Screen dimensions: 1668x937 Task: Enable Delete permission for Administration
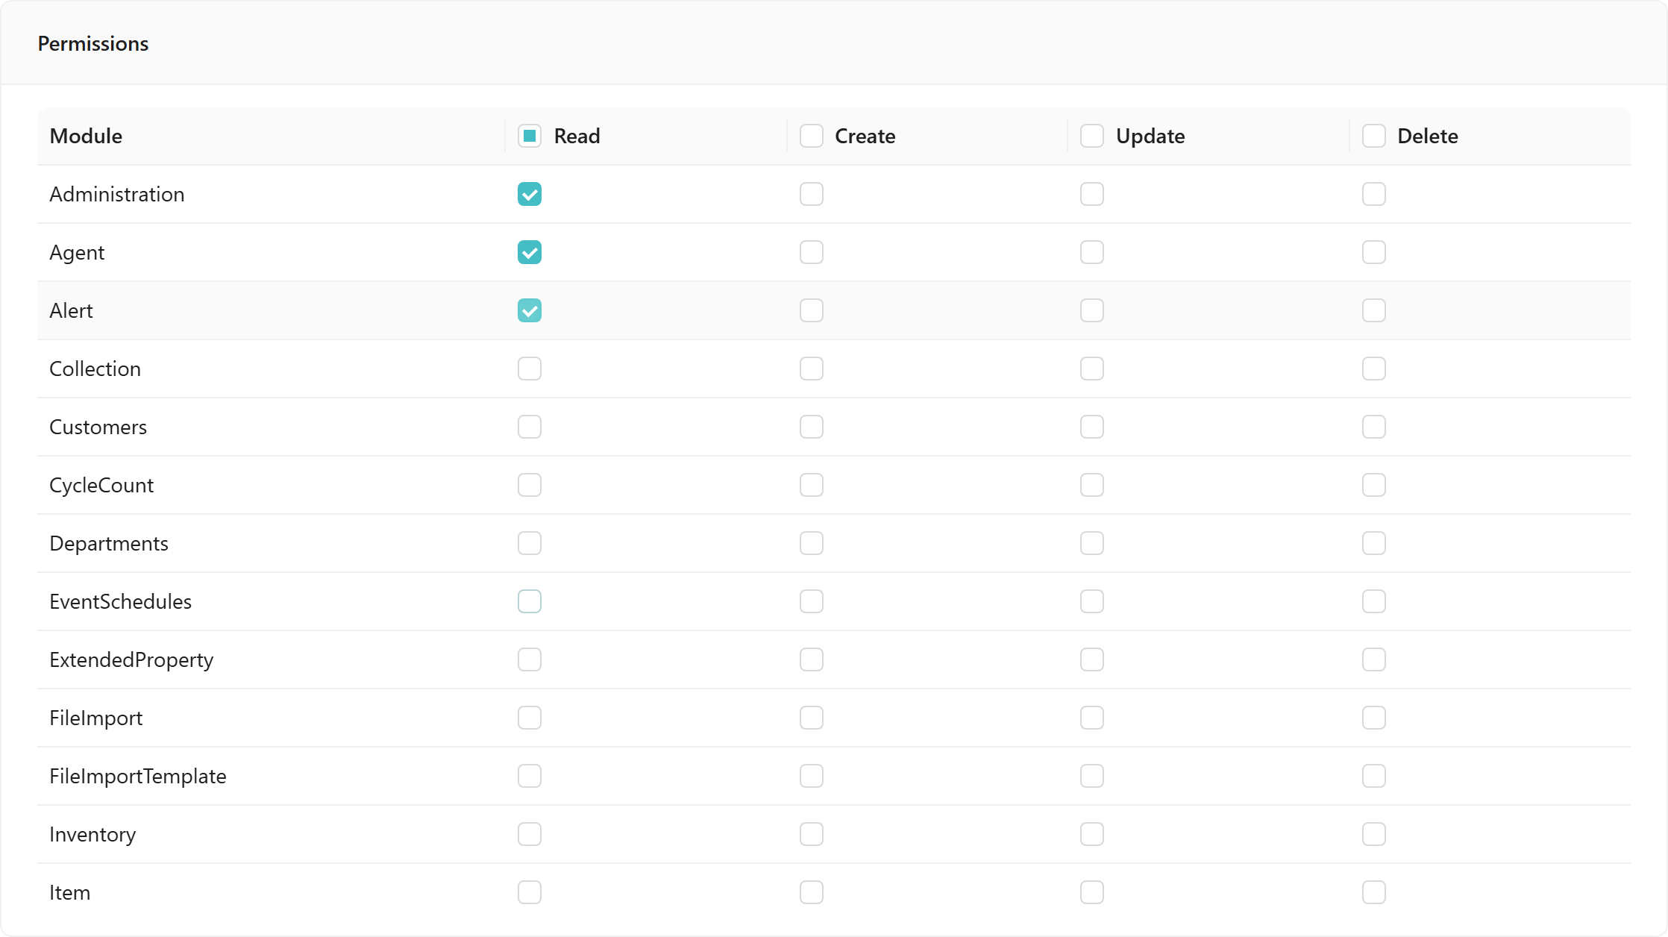(x=1374, y=194)
